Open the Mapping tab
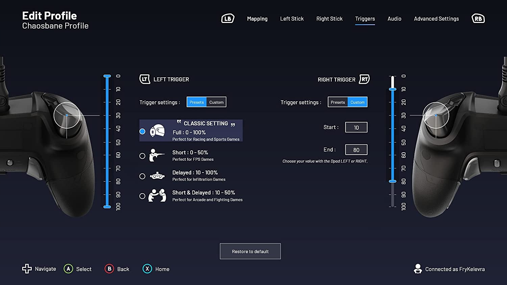The height and width of the screenshot is (285, 507). click(x=257, y=19)
